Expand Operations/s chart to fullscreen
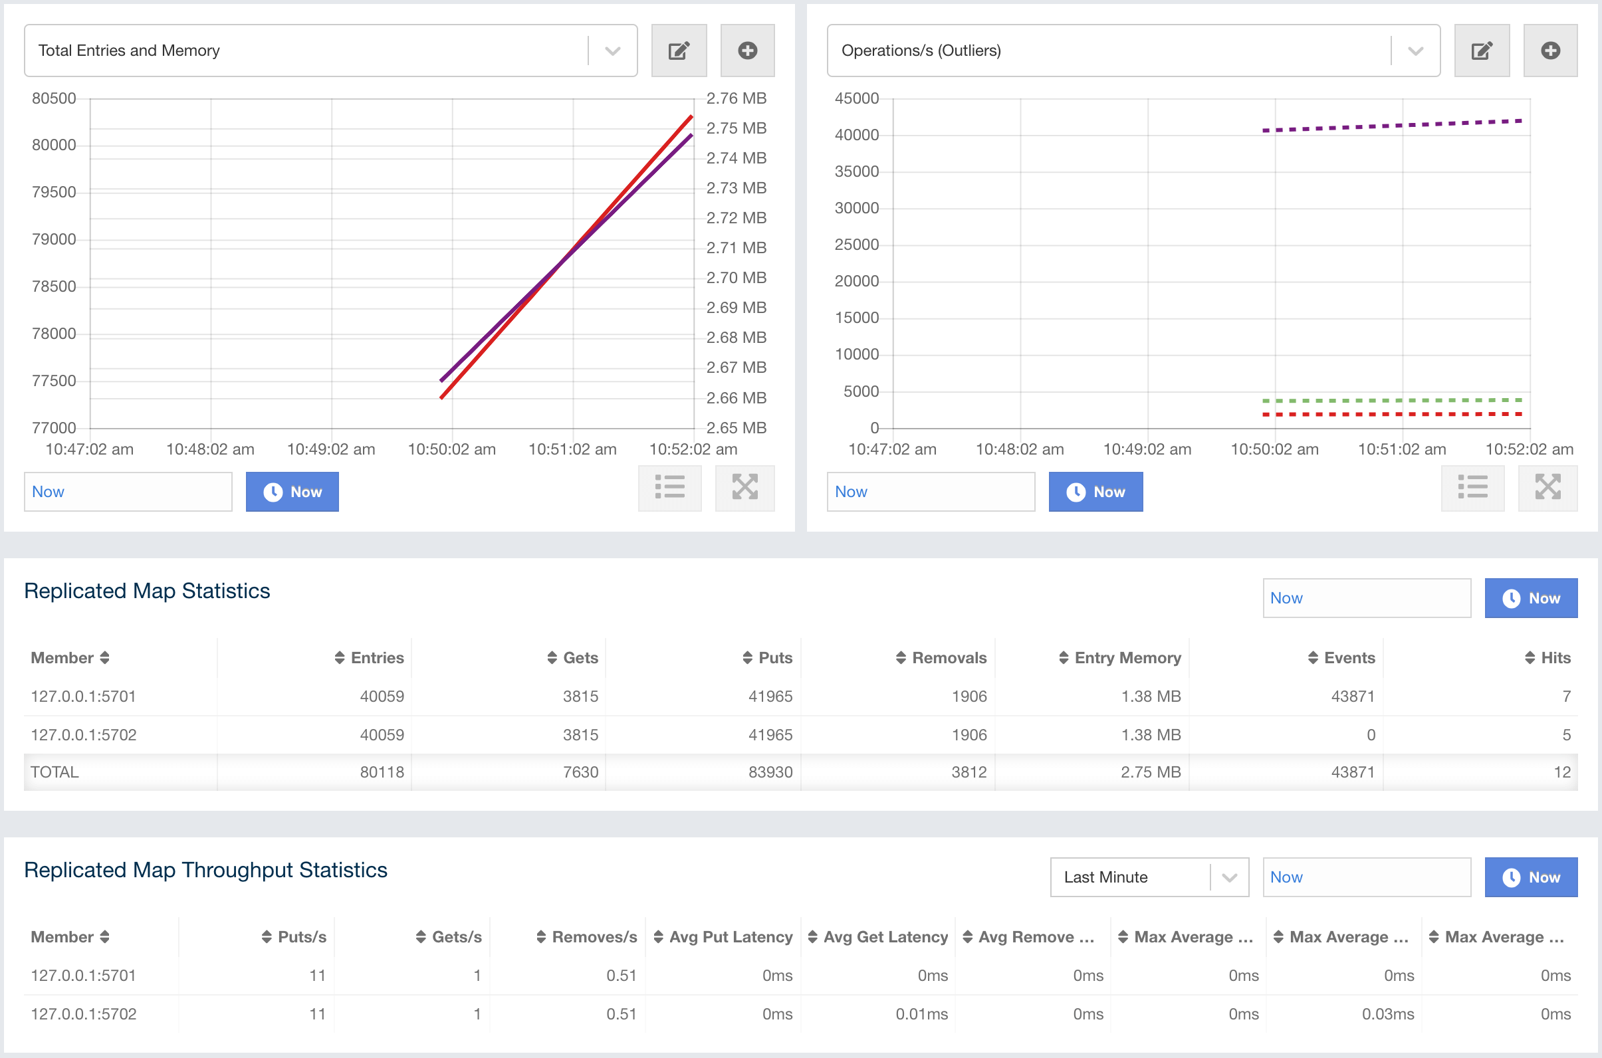This screenshot has height=1058, width=1602. click(1547, 487)
